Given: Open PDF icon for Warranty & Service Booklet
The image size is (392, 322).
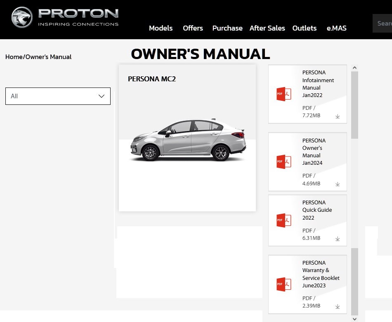Looking at the screenshot, I should tap(284, 284).
